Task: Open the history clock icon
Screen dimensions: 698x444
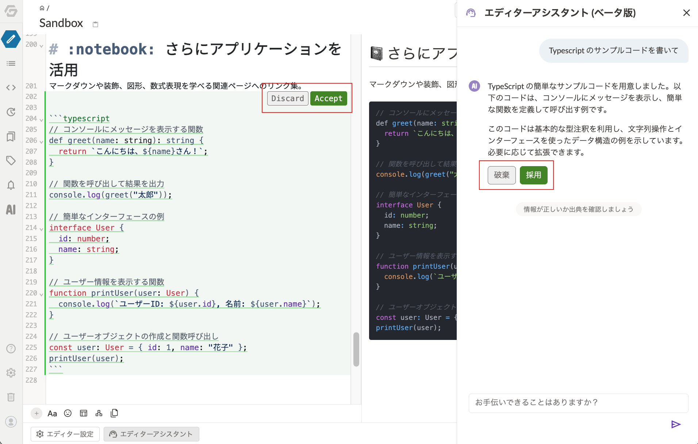Action: (x=11, y=112)
